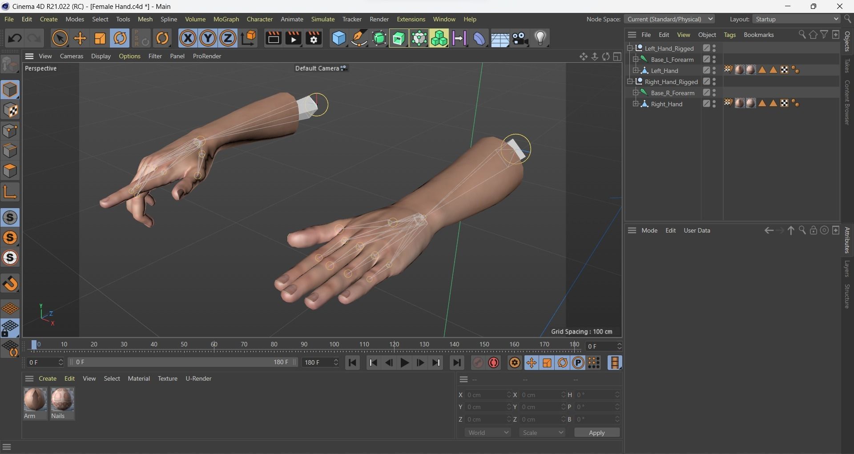Open Edit Render Settings icon
The width and height of the screenshot is (854, 454).
[314, 38]
